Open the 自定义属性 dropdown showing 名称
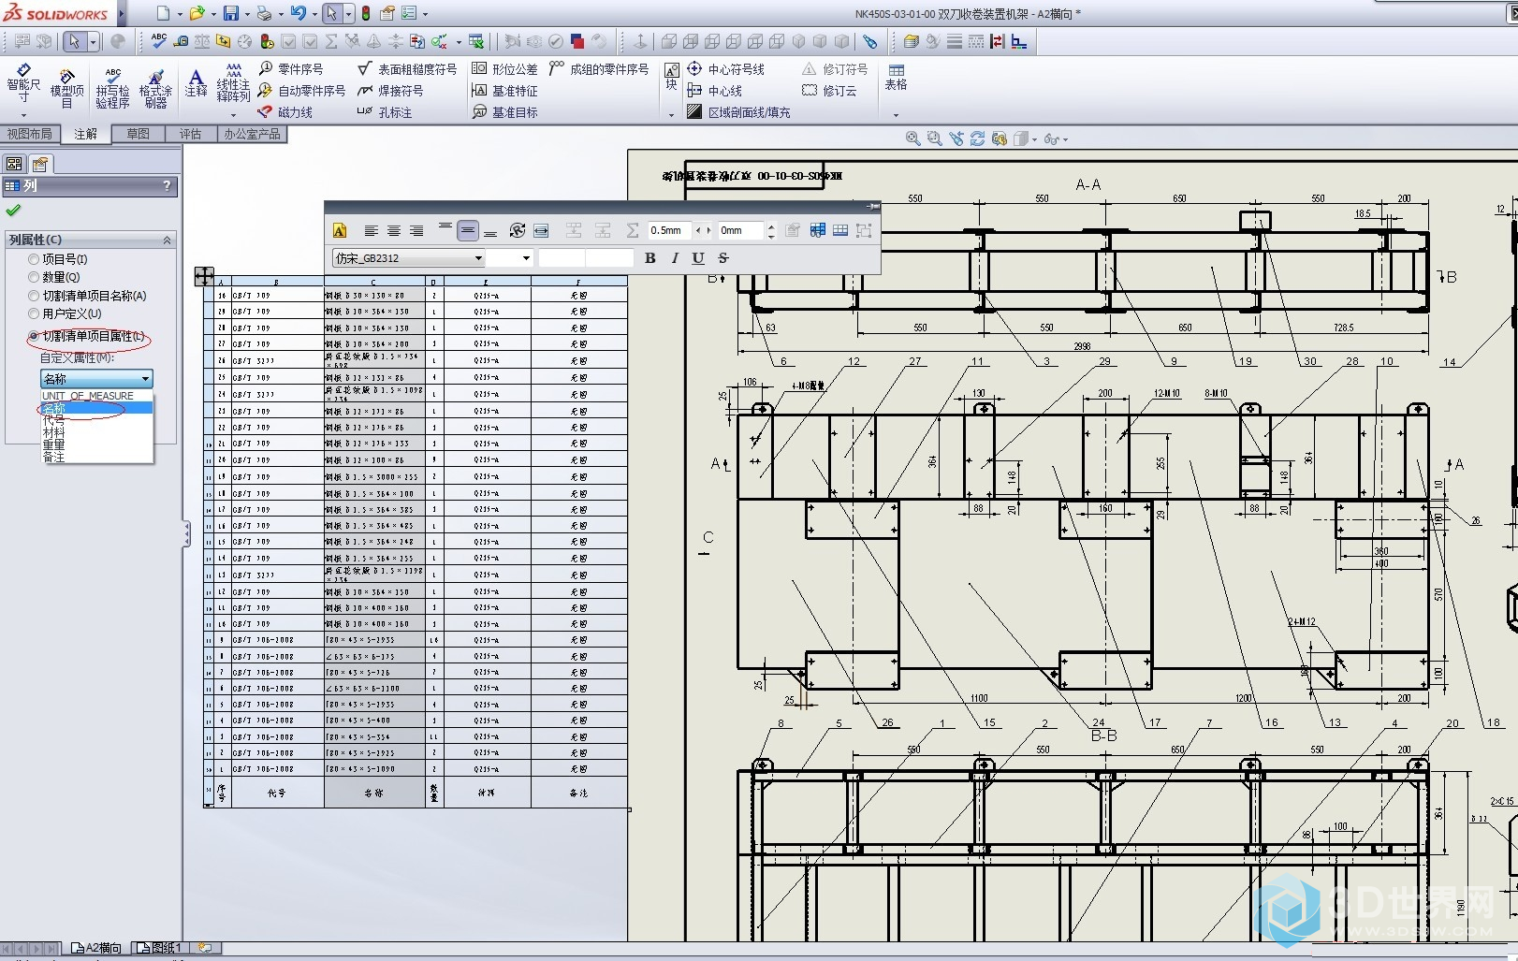Image resolution: width=1518 pixels, height=961 pixels. pyautogui.click(x=96, y=379)
